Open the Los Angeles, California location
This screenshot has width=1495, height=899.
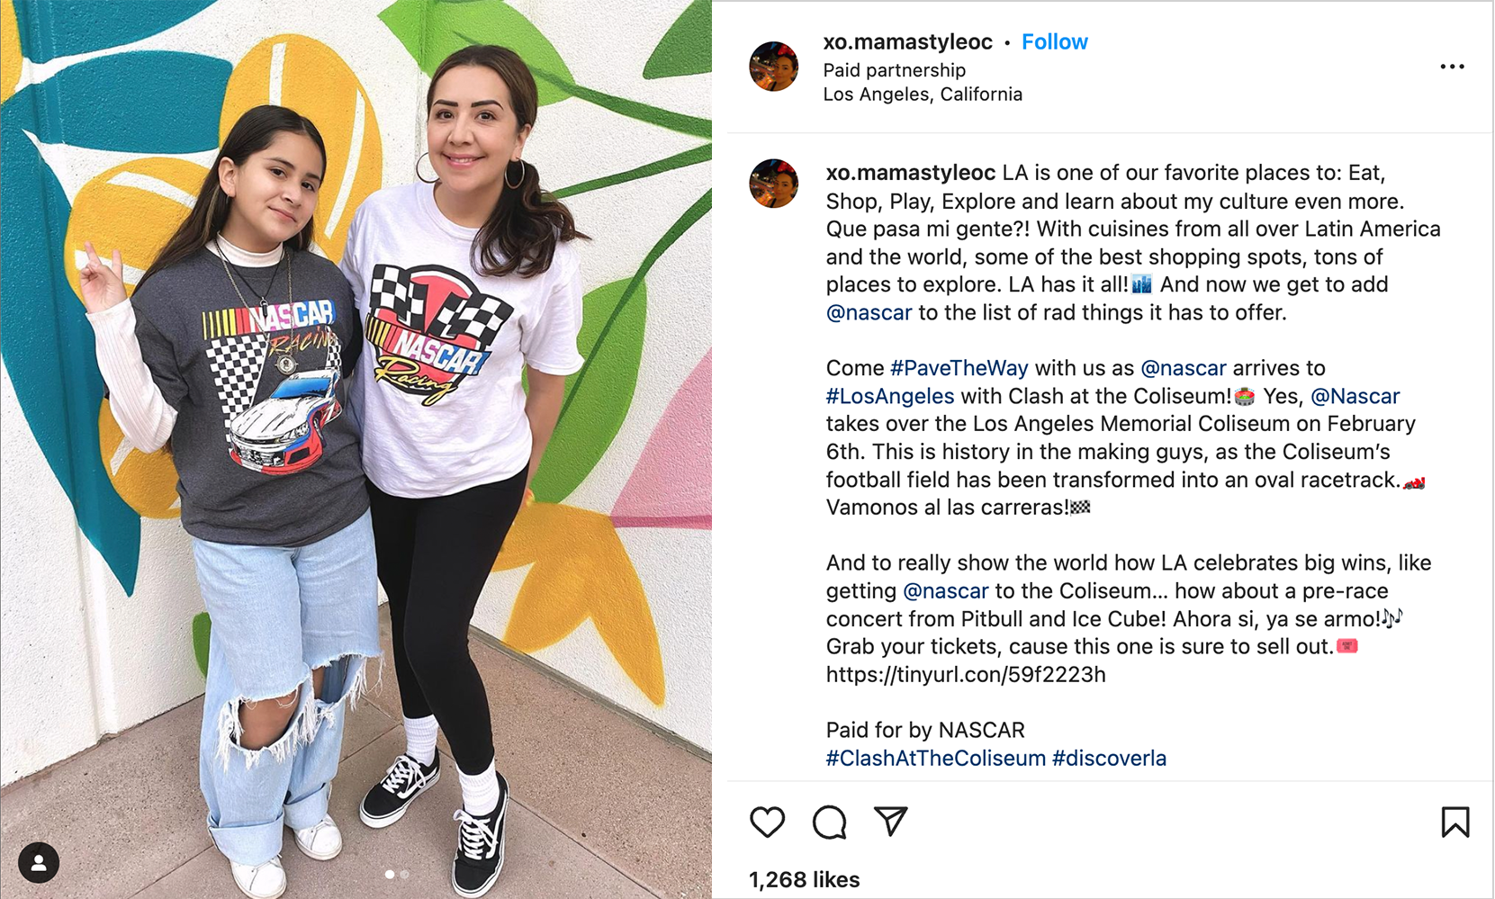[923, 94]
